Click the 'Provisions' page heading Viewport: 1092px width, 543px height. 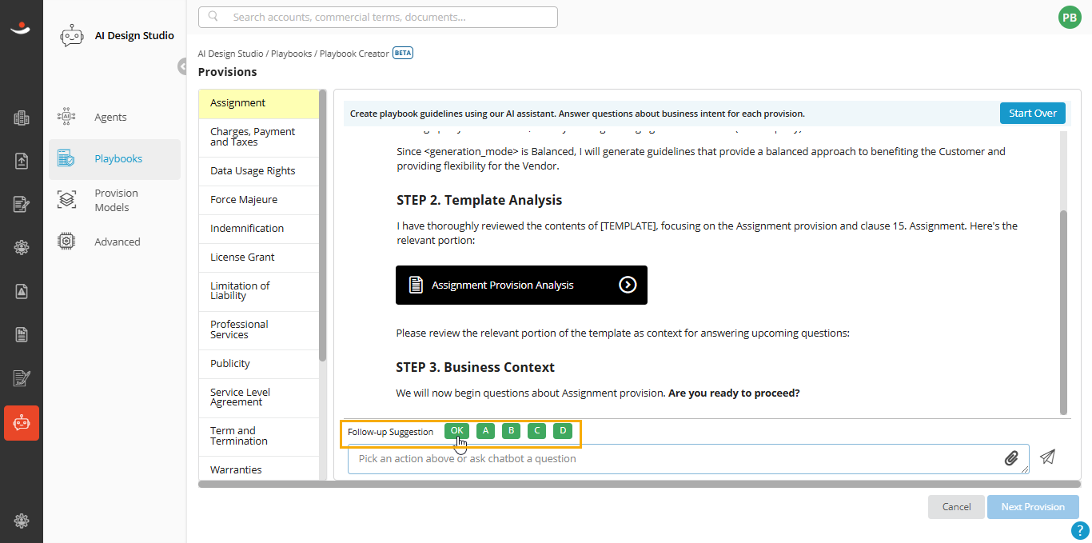click(228, 72)
